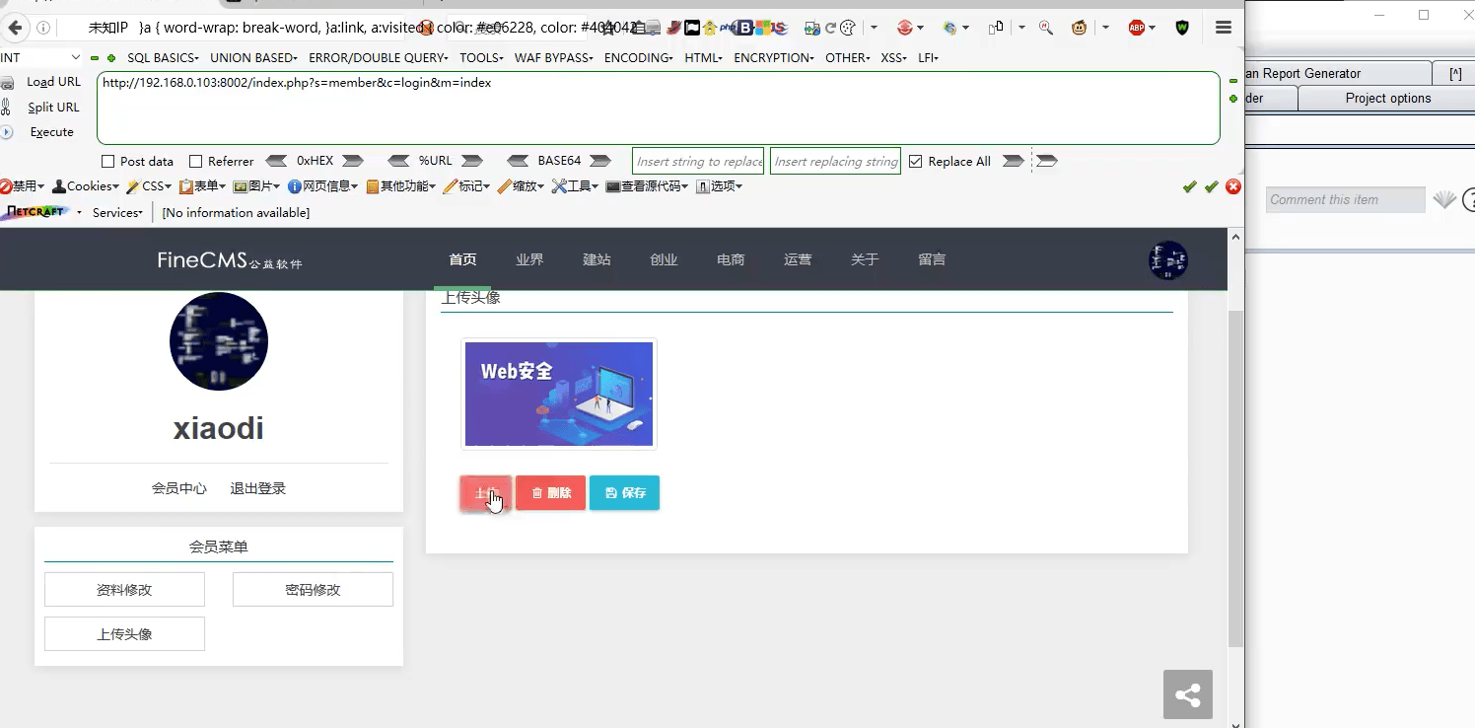The width and height of the screenshot is (1475, 728).
Task: Expand the Netcraft Services dropdown
Action: click(117, 212)
